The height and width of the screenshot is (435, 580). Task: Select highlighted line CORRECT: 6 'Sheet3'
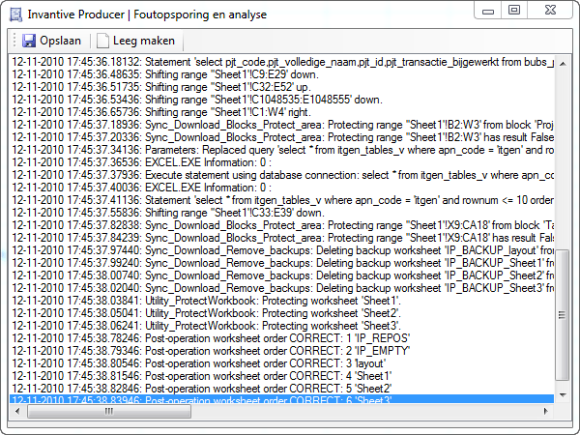(x=282, y=399)
